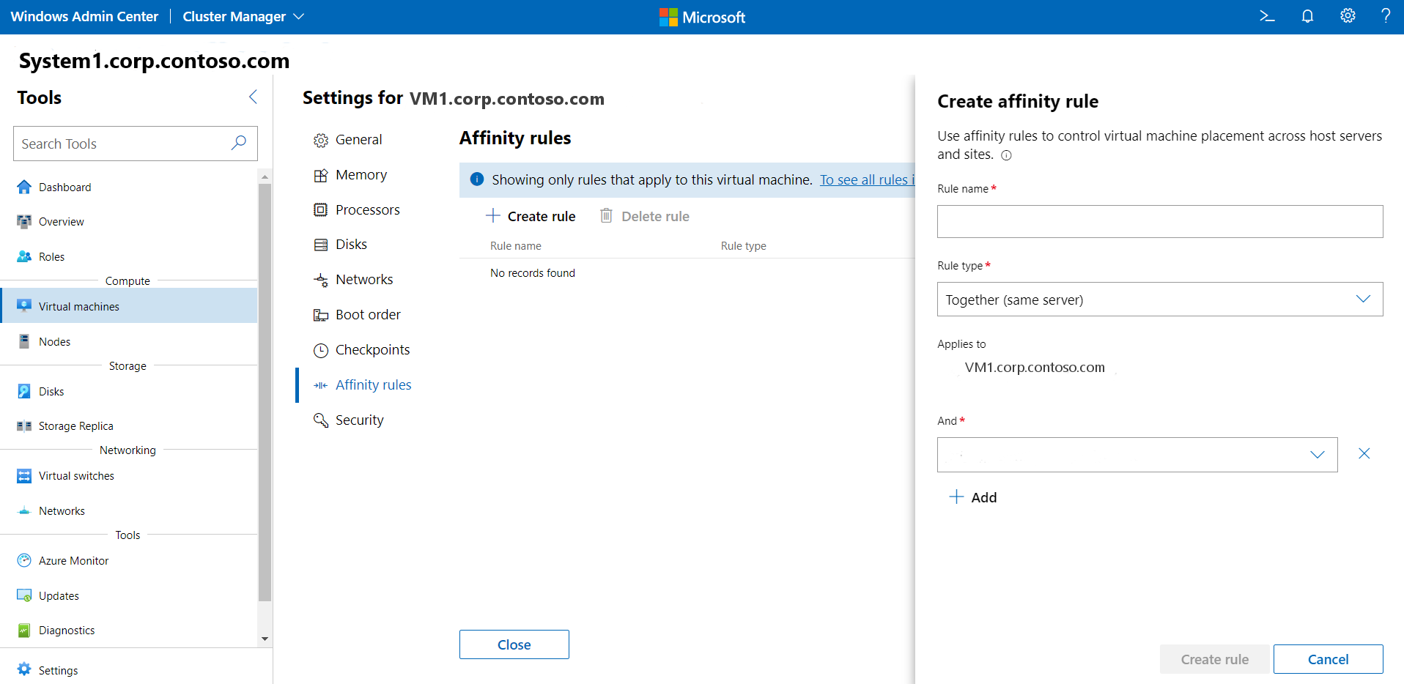Open the PowerShell console icon
This screenshot has width=1404, height=684.
click(1267, 16)
